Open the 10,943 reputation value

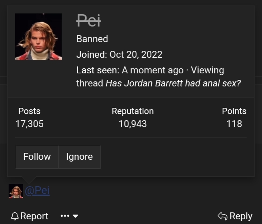(132, 124)
